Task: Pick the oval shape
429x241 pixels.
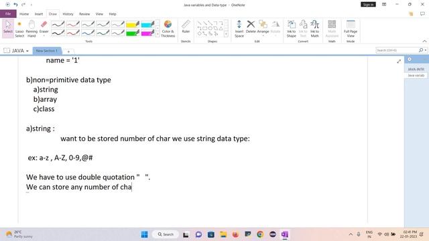Action: point(210,28)
